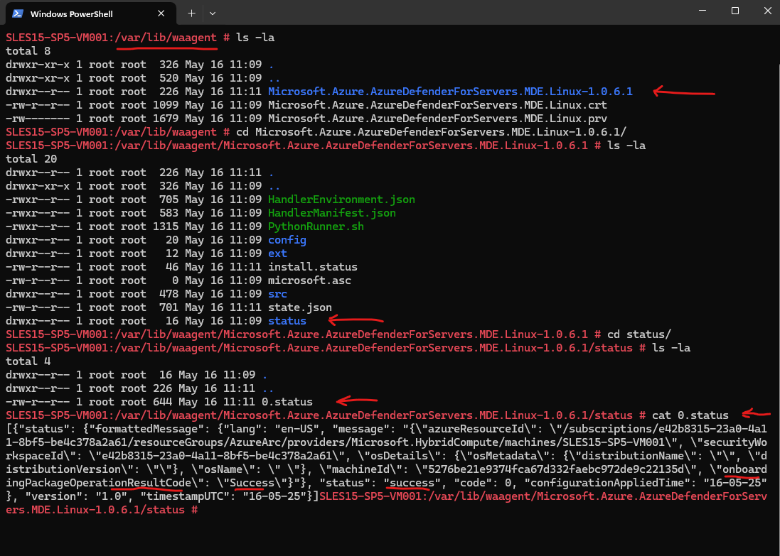Click the microsoft.asc file name
Image resolution: width=780 pixels, height=556 pixels.
pyautogui.click(x=309, y=280)
